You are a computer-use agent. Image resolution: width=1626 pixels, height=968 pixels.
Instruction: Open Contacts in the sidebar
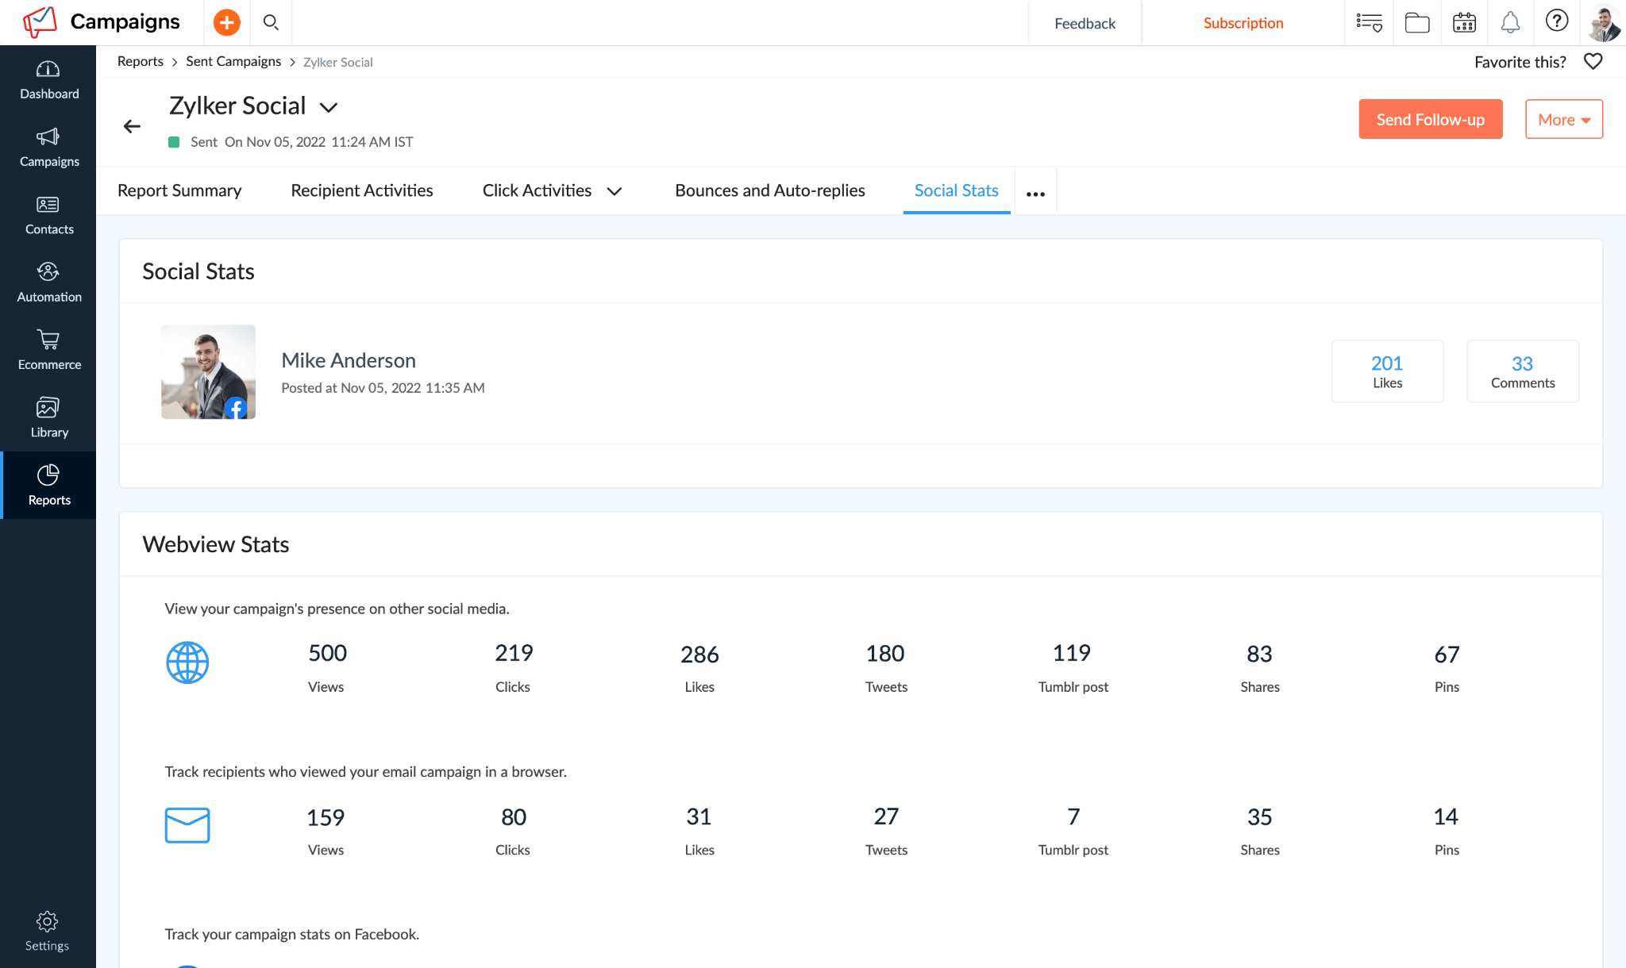pyautogui.click(x=49, y=216)
